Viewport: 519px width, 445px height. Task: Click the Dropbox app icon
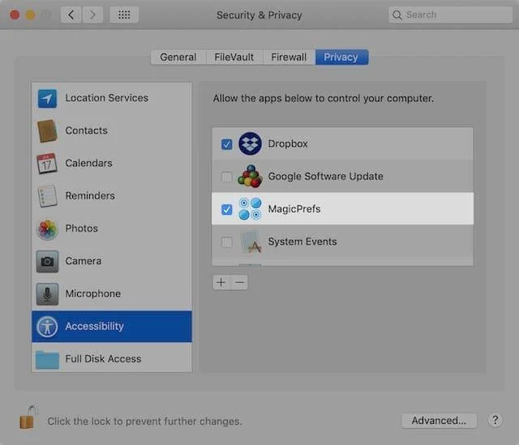[250, 143]
